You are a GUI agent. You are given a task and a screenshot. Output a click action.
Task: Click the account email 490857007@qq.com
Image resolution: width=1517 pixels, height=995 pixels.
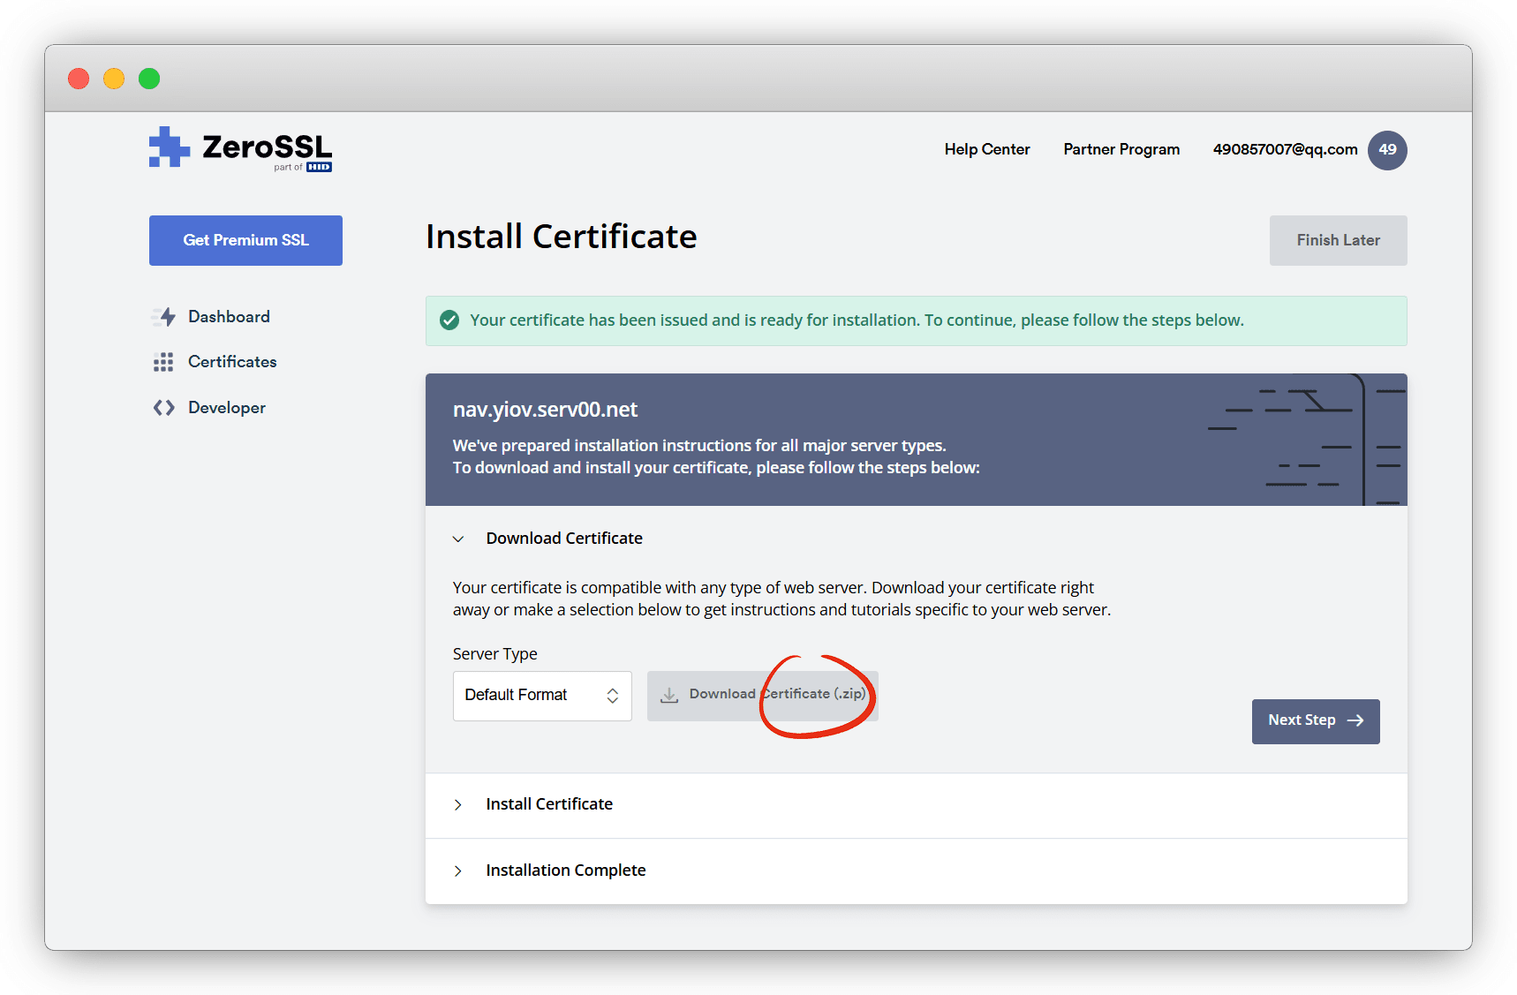point(1284,149)
